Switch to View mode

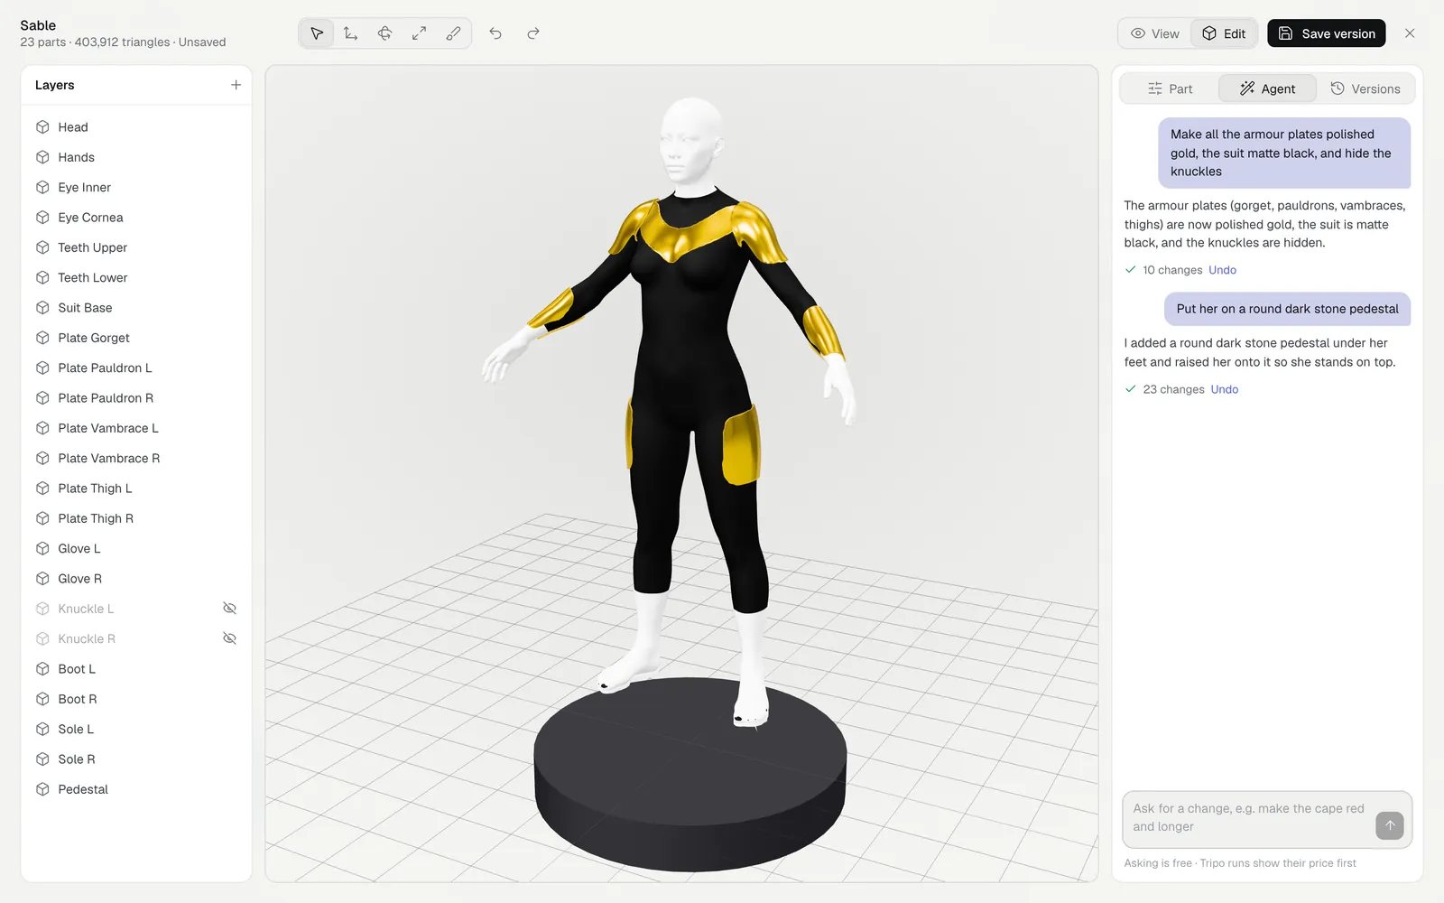click(1155, 33)
